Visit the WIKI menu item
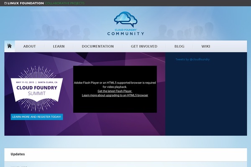Image resolution: width=251 pixels, height=167 pixels. pos(206,46)
